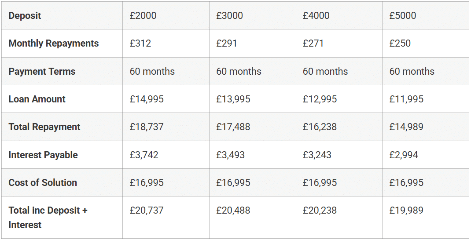The width and height of the screenshot is (471, 240).
Task: Select the £19,989 total value
Action: [406, 210]
